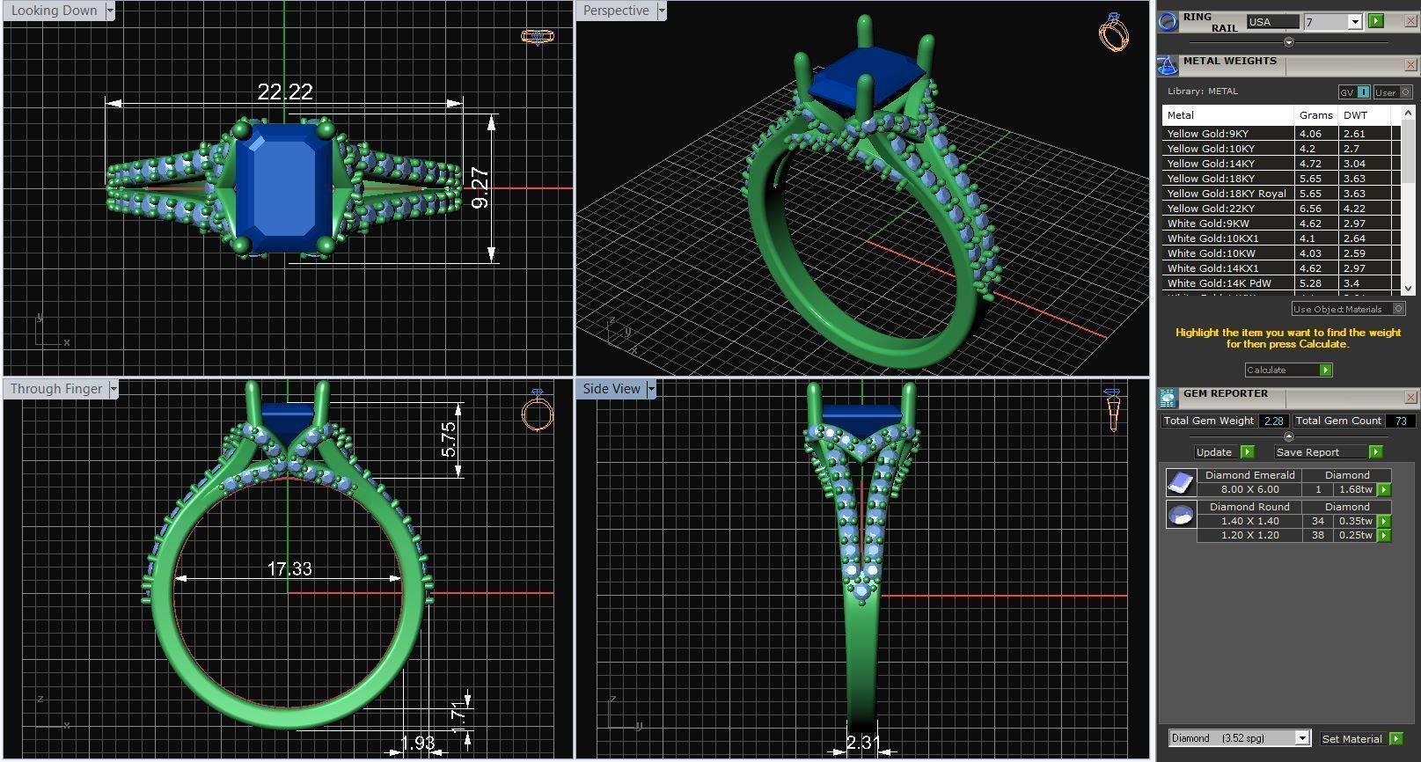The width and height of the screenshot is (1421, 762).
Task: Close the Ring Rail panel
Action: coord(1410,21)
